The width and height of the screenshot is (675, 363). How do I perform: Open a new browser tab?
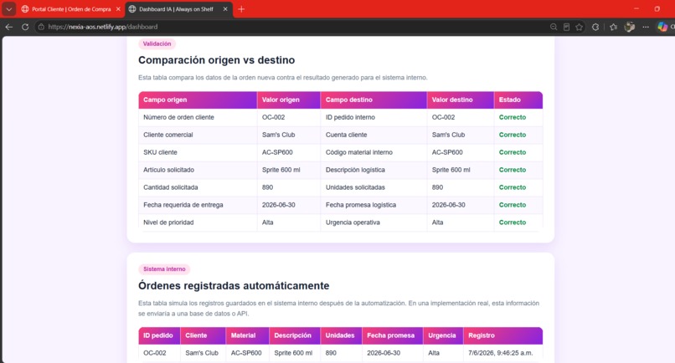pyautogui.click(x=241, y=9)
